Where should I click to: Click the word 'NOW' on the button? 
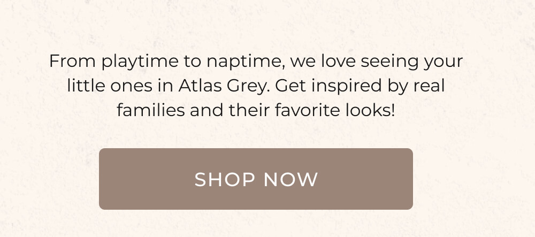[x=291, y=179]
